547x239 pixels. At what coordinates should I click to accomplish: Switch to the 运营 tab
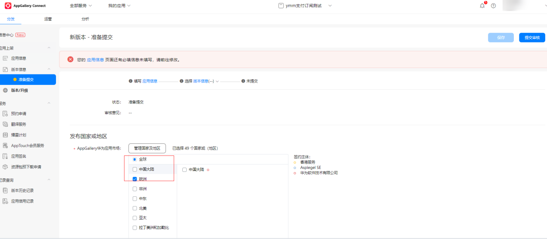[48, 19]
